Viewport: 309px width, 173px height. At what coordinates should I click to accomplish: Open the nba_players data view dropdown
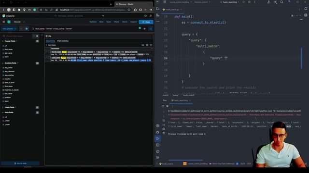click(x=9, y=29)
